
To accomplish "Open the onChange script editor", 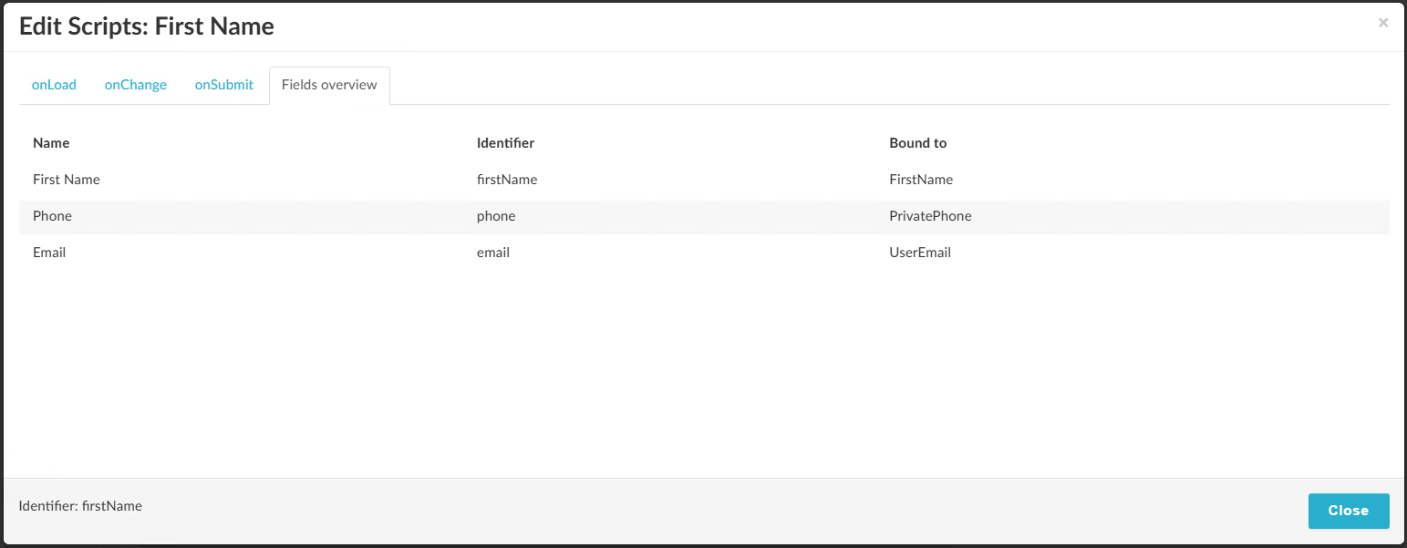I will pyautogui.click(x=135, y=84).
